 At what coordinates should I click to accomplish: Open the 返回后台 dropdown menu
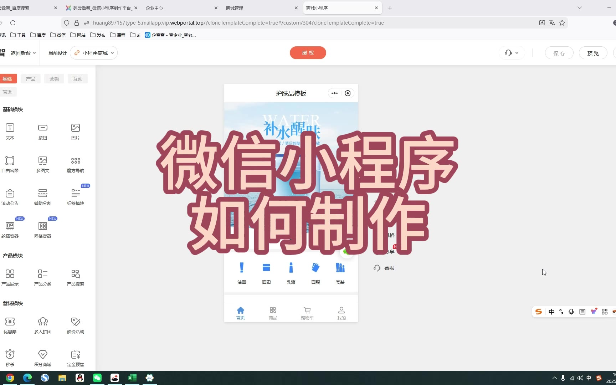[x=23, y=53]
